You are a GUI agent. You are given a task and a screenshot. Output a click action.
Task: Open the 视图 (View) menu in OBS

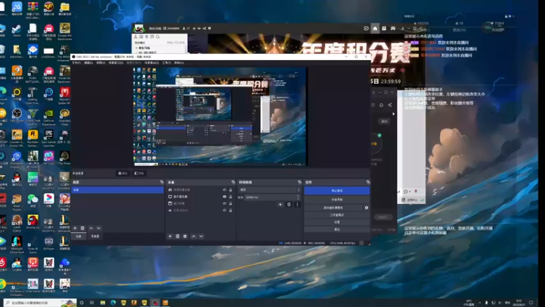(x=100, y=63)
